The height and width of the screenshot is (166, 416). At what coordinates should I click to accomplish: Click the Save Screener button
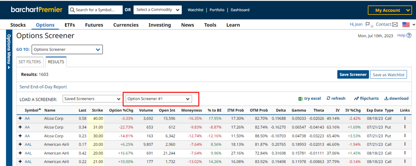point(353,75)
